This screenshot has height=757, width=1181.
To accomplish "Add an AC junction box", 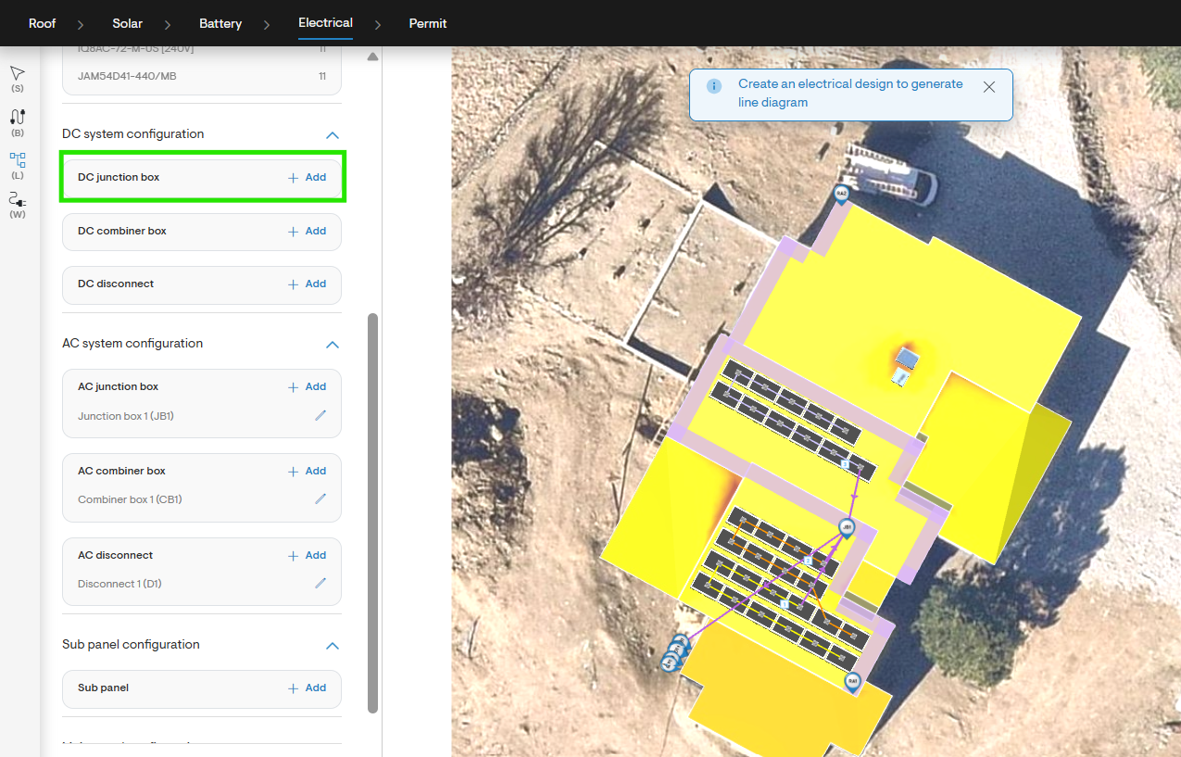I will 308,386.
